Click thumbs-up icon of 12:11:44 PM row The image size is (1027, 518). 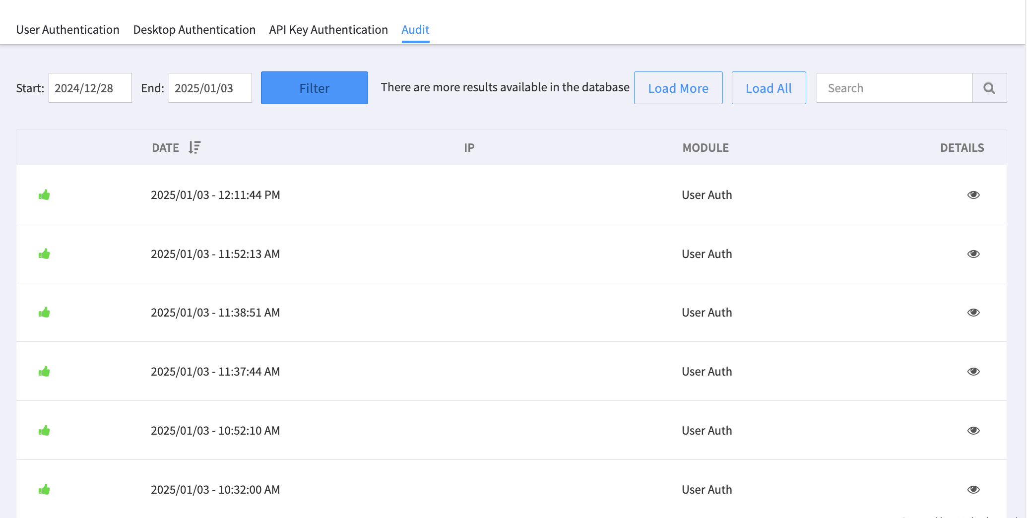(x=44, y=194)
